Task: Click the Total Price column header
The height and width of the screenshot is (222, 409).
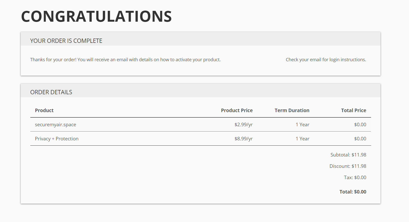Action: (x=353, y=110)
